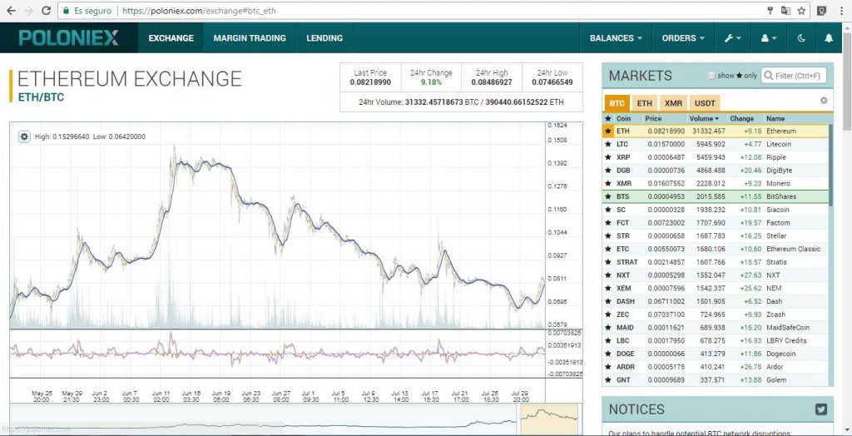Open the Chrome three-dot menu
Viewport: 852px width, 436px height.
842,10
